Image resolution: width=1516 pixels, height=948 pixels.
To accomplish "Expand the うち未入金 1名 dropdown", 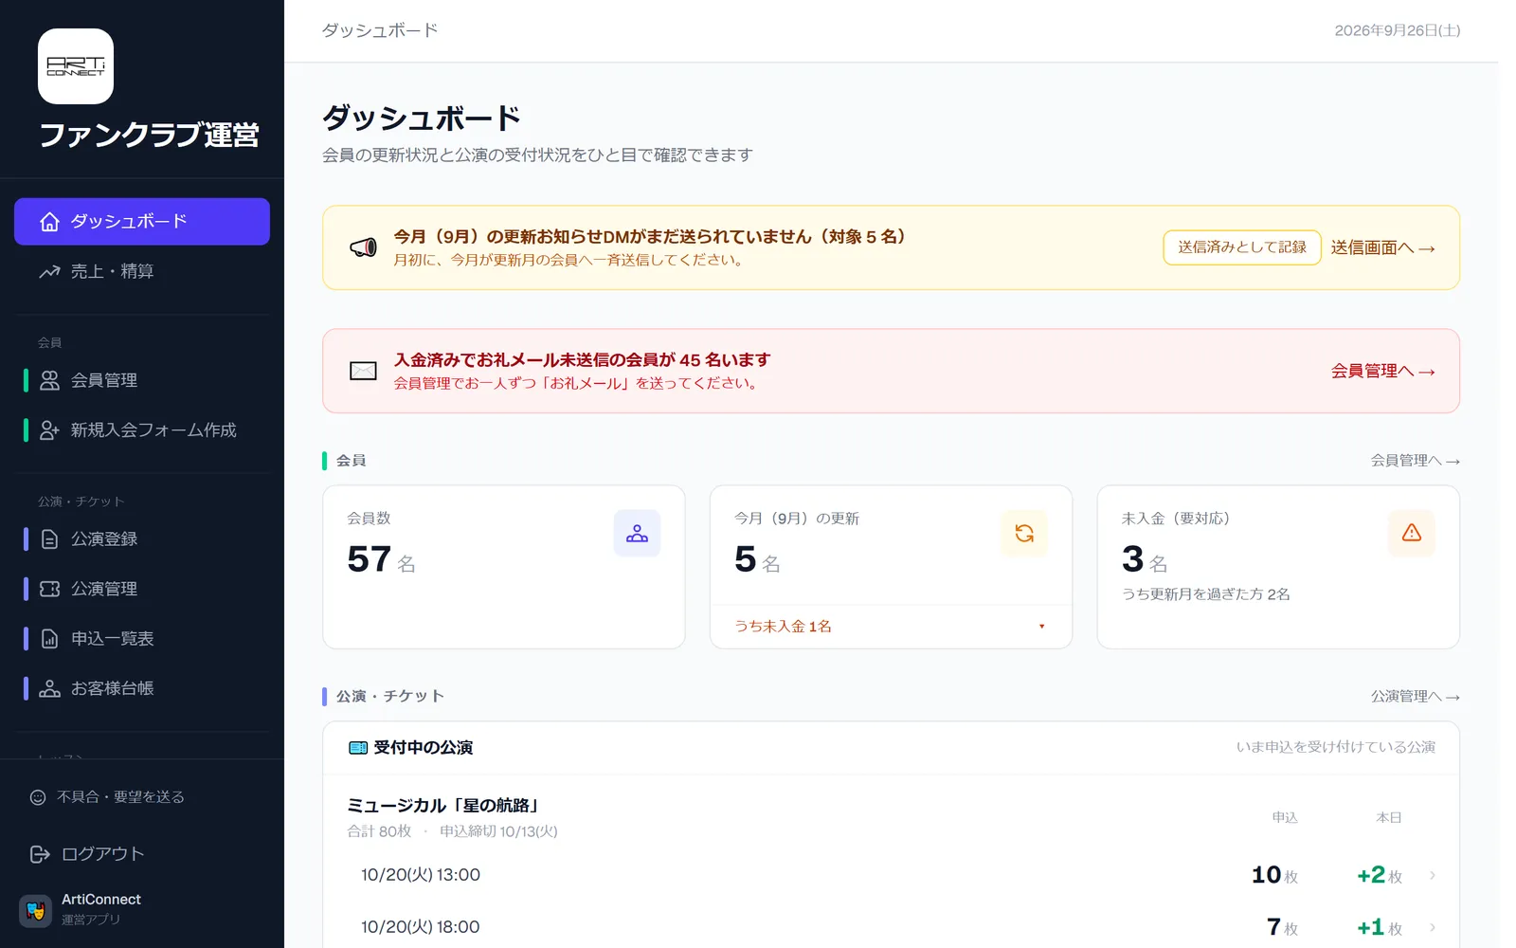I will (x=891, y=627).
